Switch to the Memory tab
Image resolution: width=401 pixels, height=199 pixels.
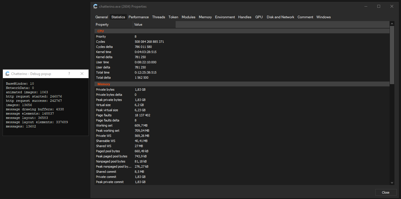[205, 17]
